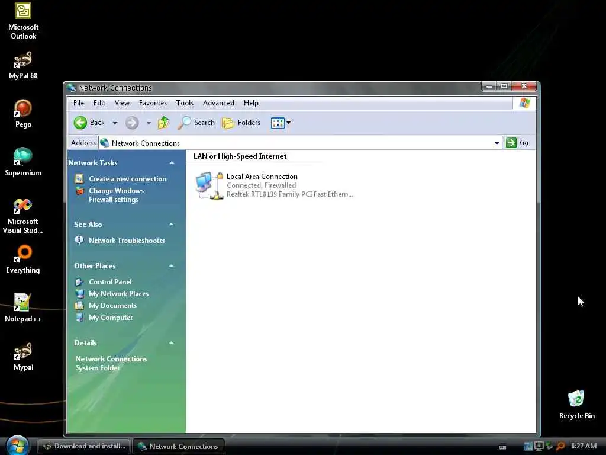Viewport: 606px width, 455px height.
Task: Click the My Documents icon in sidebar
Action: coord(79,306)
